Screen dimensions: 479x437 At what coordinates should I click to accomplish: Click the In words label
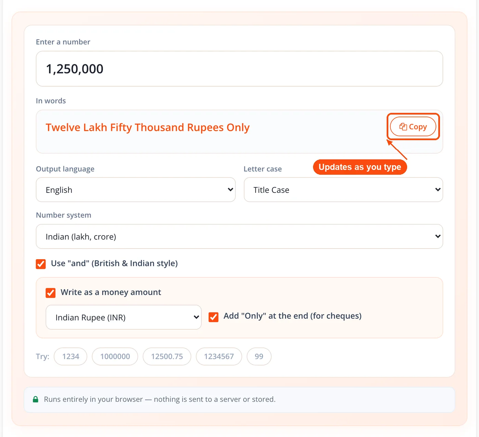(51, 101)
